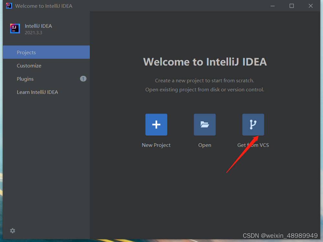Click the version text 2021.3.3
The image size is (323, 242).
pos(33,33)
